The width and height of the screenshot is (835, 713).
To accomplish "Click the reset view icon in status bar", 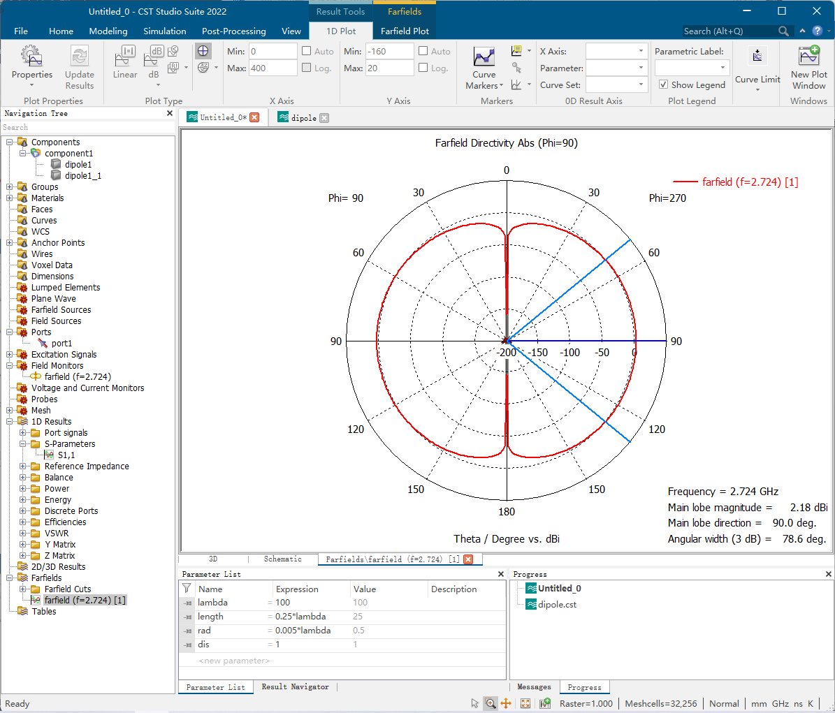I will pyautogui.click(x=525, y=703).
